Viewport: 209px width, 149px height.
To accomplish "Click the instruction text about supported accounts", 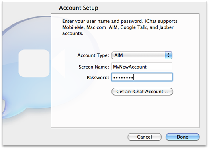I will click(x=120, y=27).
